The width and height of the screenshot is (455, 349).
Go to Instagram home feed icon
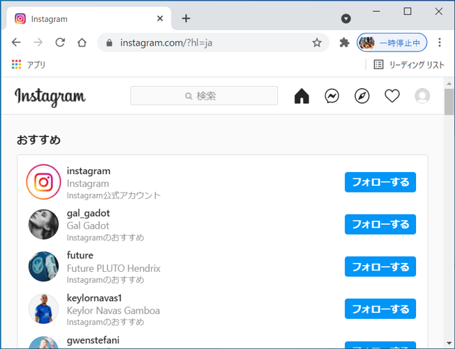click(x=302, y=96)
